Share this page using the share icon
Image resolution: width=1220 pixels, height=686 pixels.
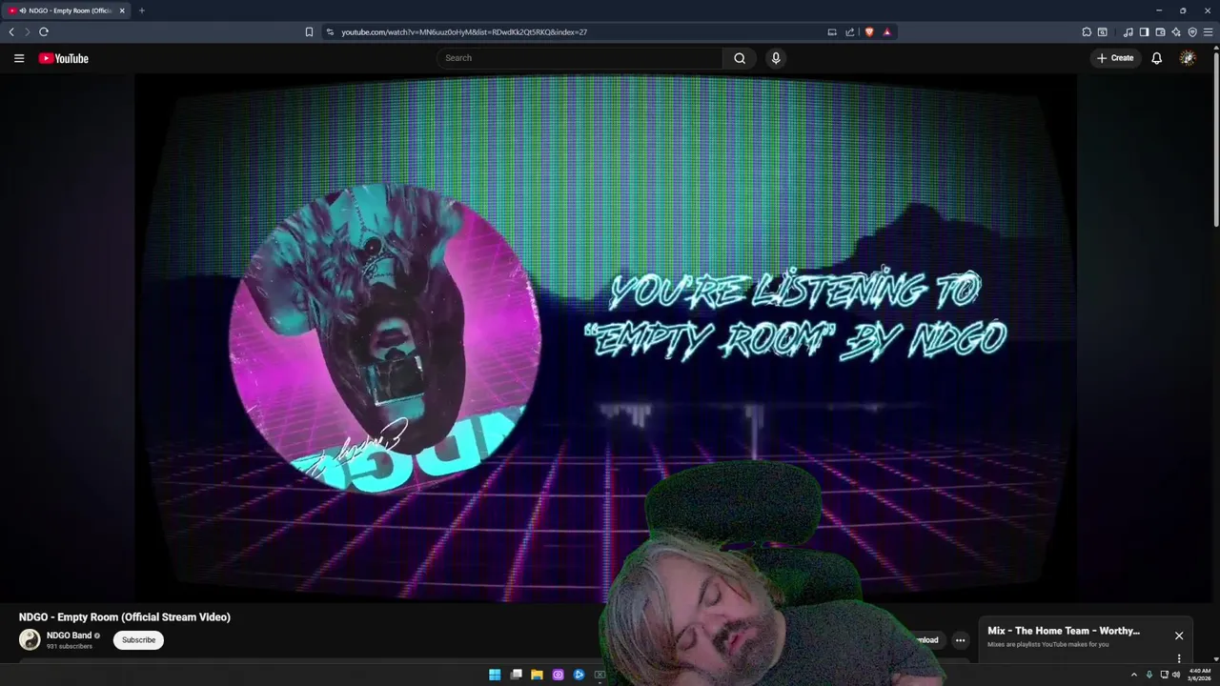[850, 31]
